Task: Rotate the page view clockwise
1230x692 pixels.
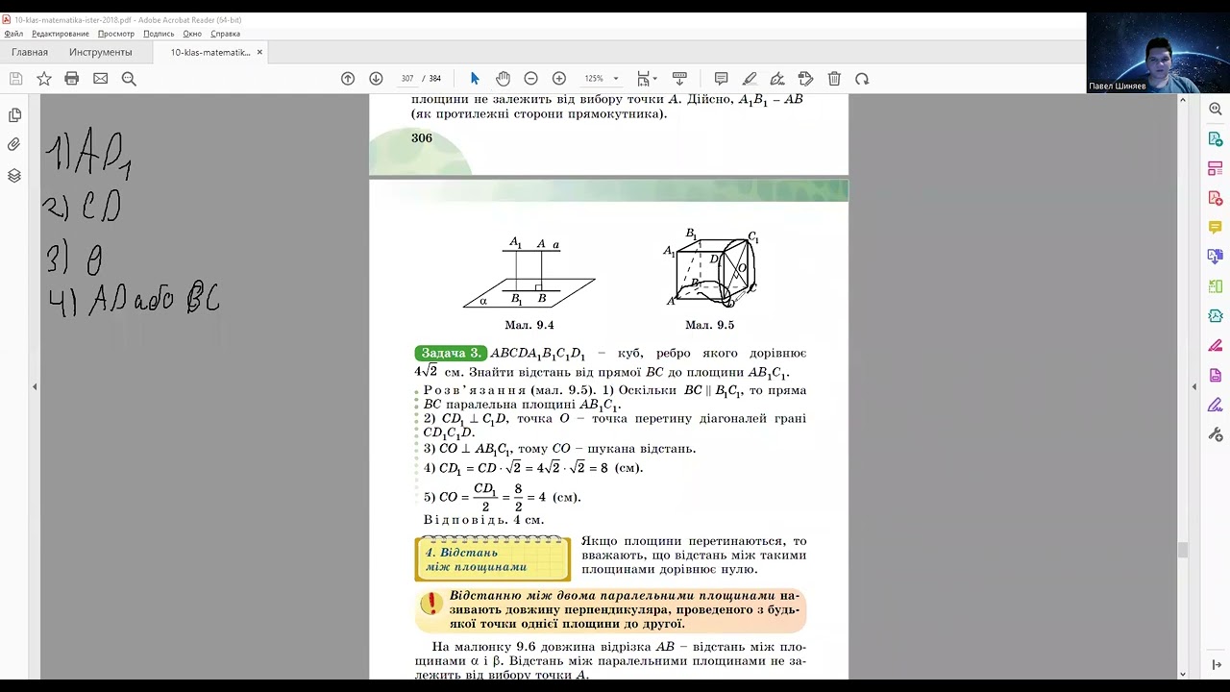Action: (862, 79)
